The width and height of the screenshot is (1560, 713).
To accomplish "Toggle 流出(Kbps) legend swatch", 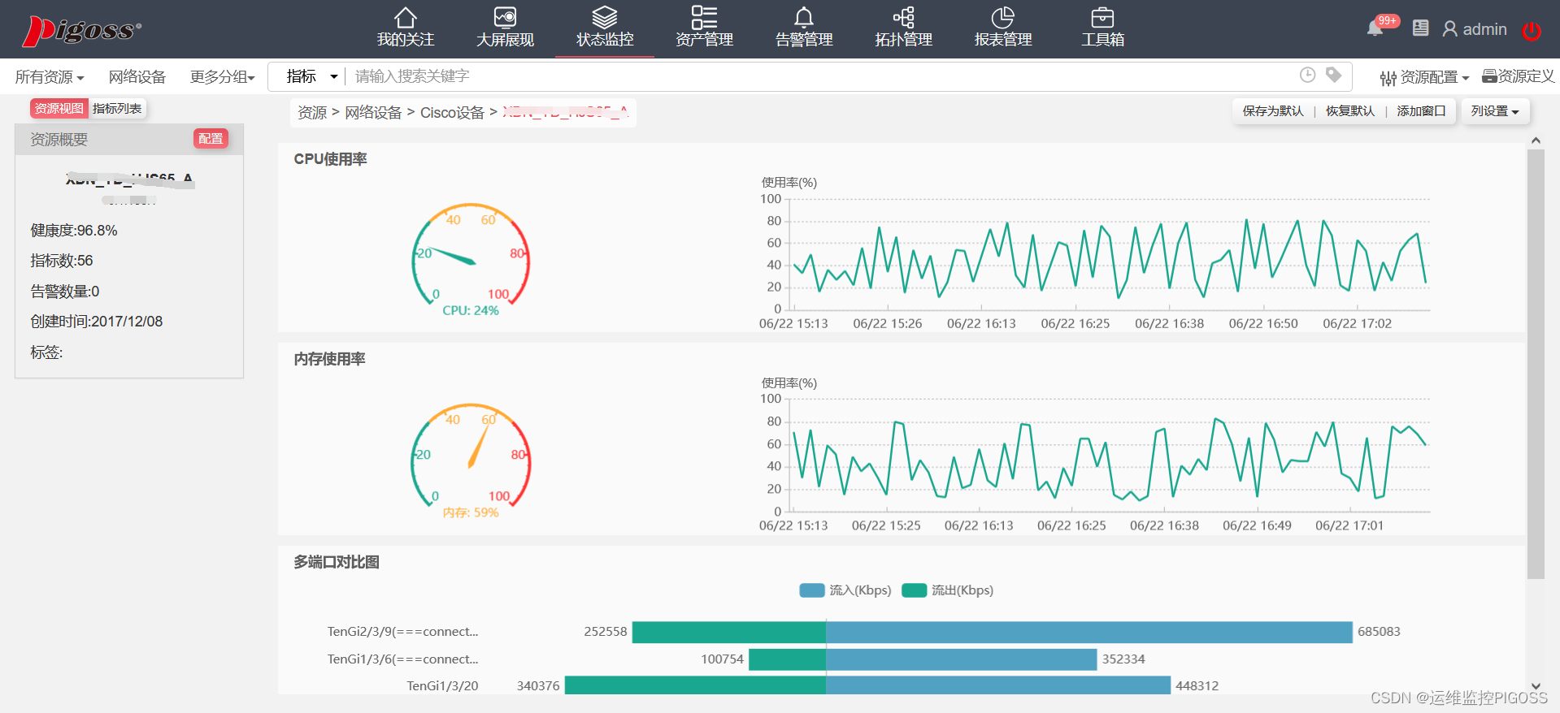I will 915,590.
